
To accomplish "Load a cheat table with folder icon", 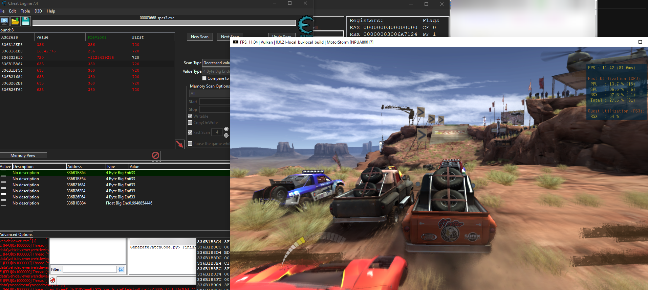I will 15,21.
